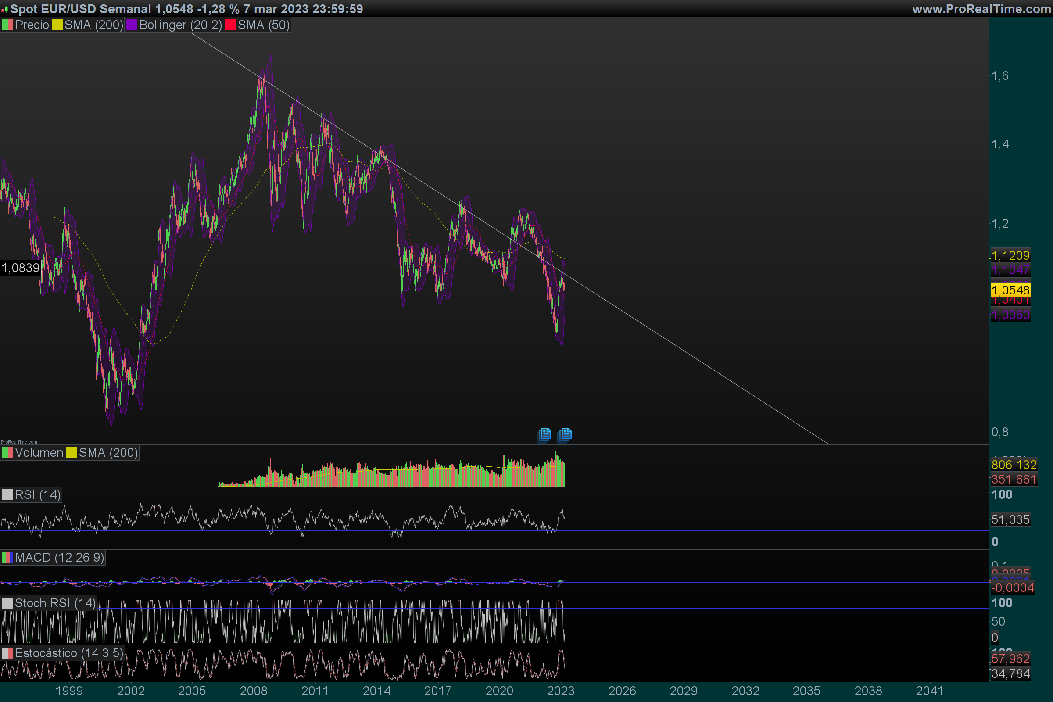Open the SMA (200) label in Volumen panel
The width and height of the screenshot is (1053, 702).
pyautogui.click(x=108, y=453)
